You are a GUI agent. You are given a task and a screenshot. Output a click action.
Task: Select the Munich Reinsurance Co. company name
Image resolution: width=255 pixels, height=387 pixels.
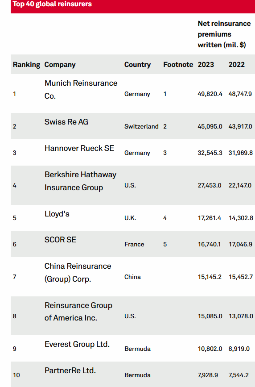point(81,89)
